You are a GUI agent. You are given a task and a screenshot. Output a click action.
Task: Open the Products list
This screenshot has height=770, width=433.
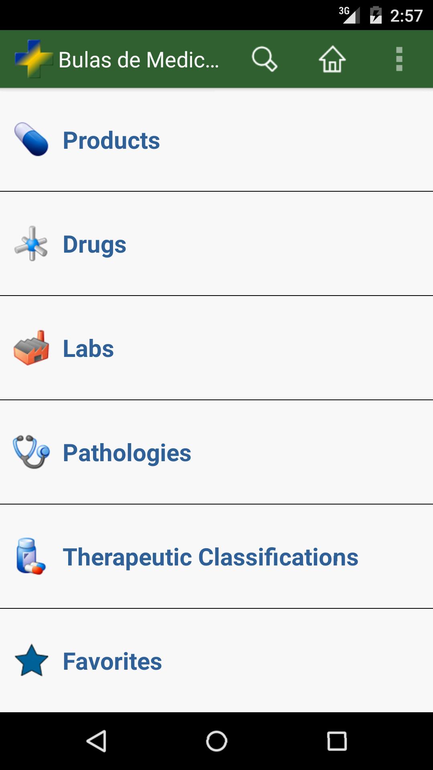point(111,140)
